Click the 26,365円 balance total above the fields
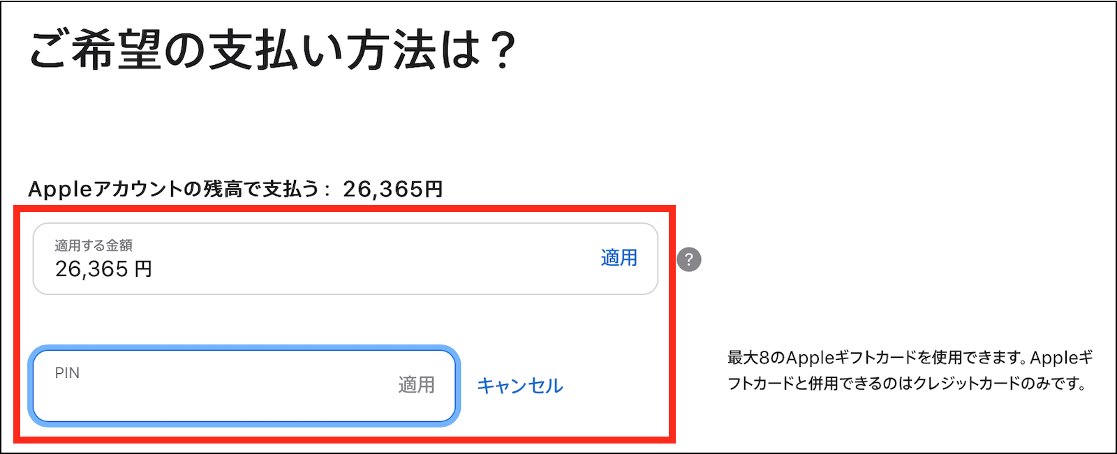The height and width of the screenshot is (454, 1117). coord(392,189)
